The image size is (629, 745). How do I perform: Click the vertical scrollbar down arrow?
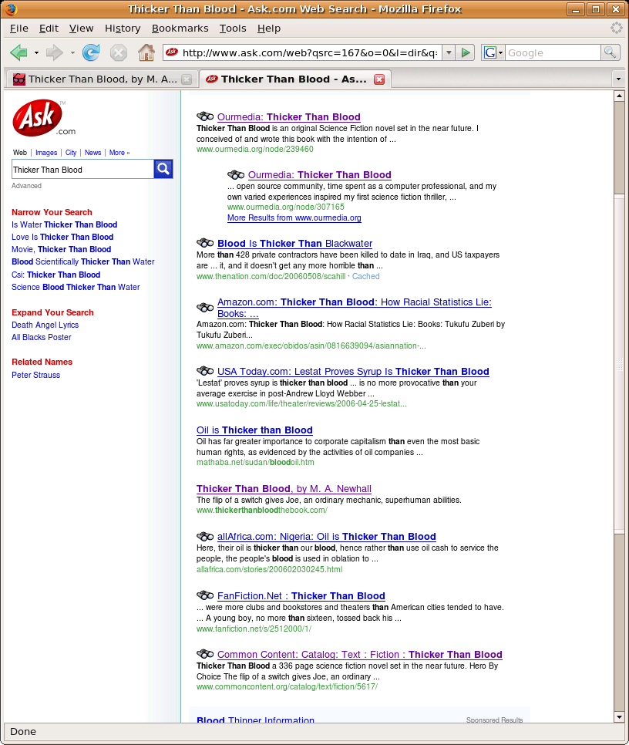pos(618,716)
